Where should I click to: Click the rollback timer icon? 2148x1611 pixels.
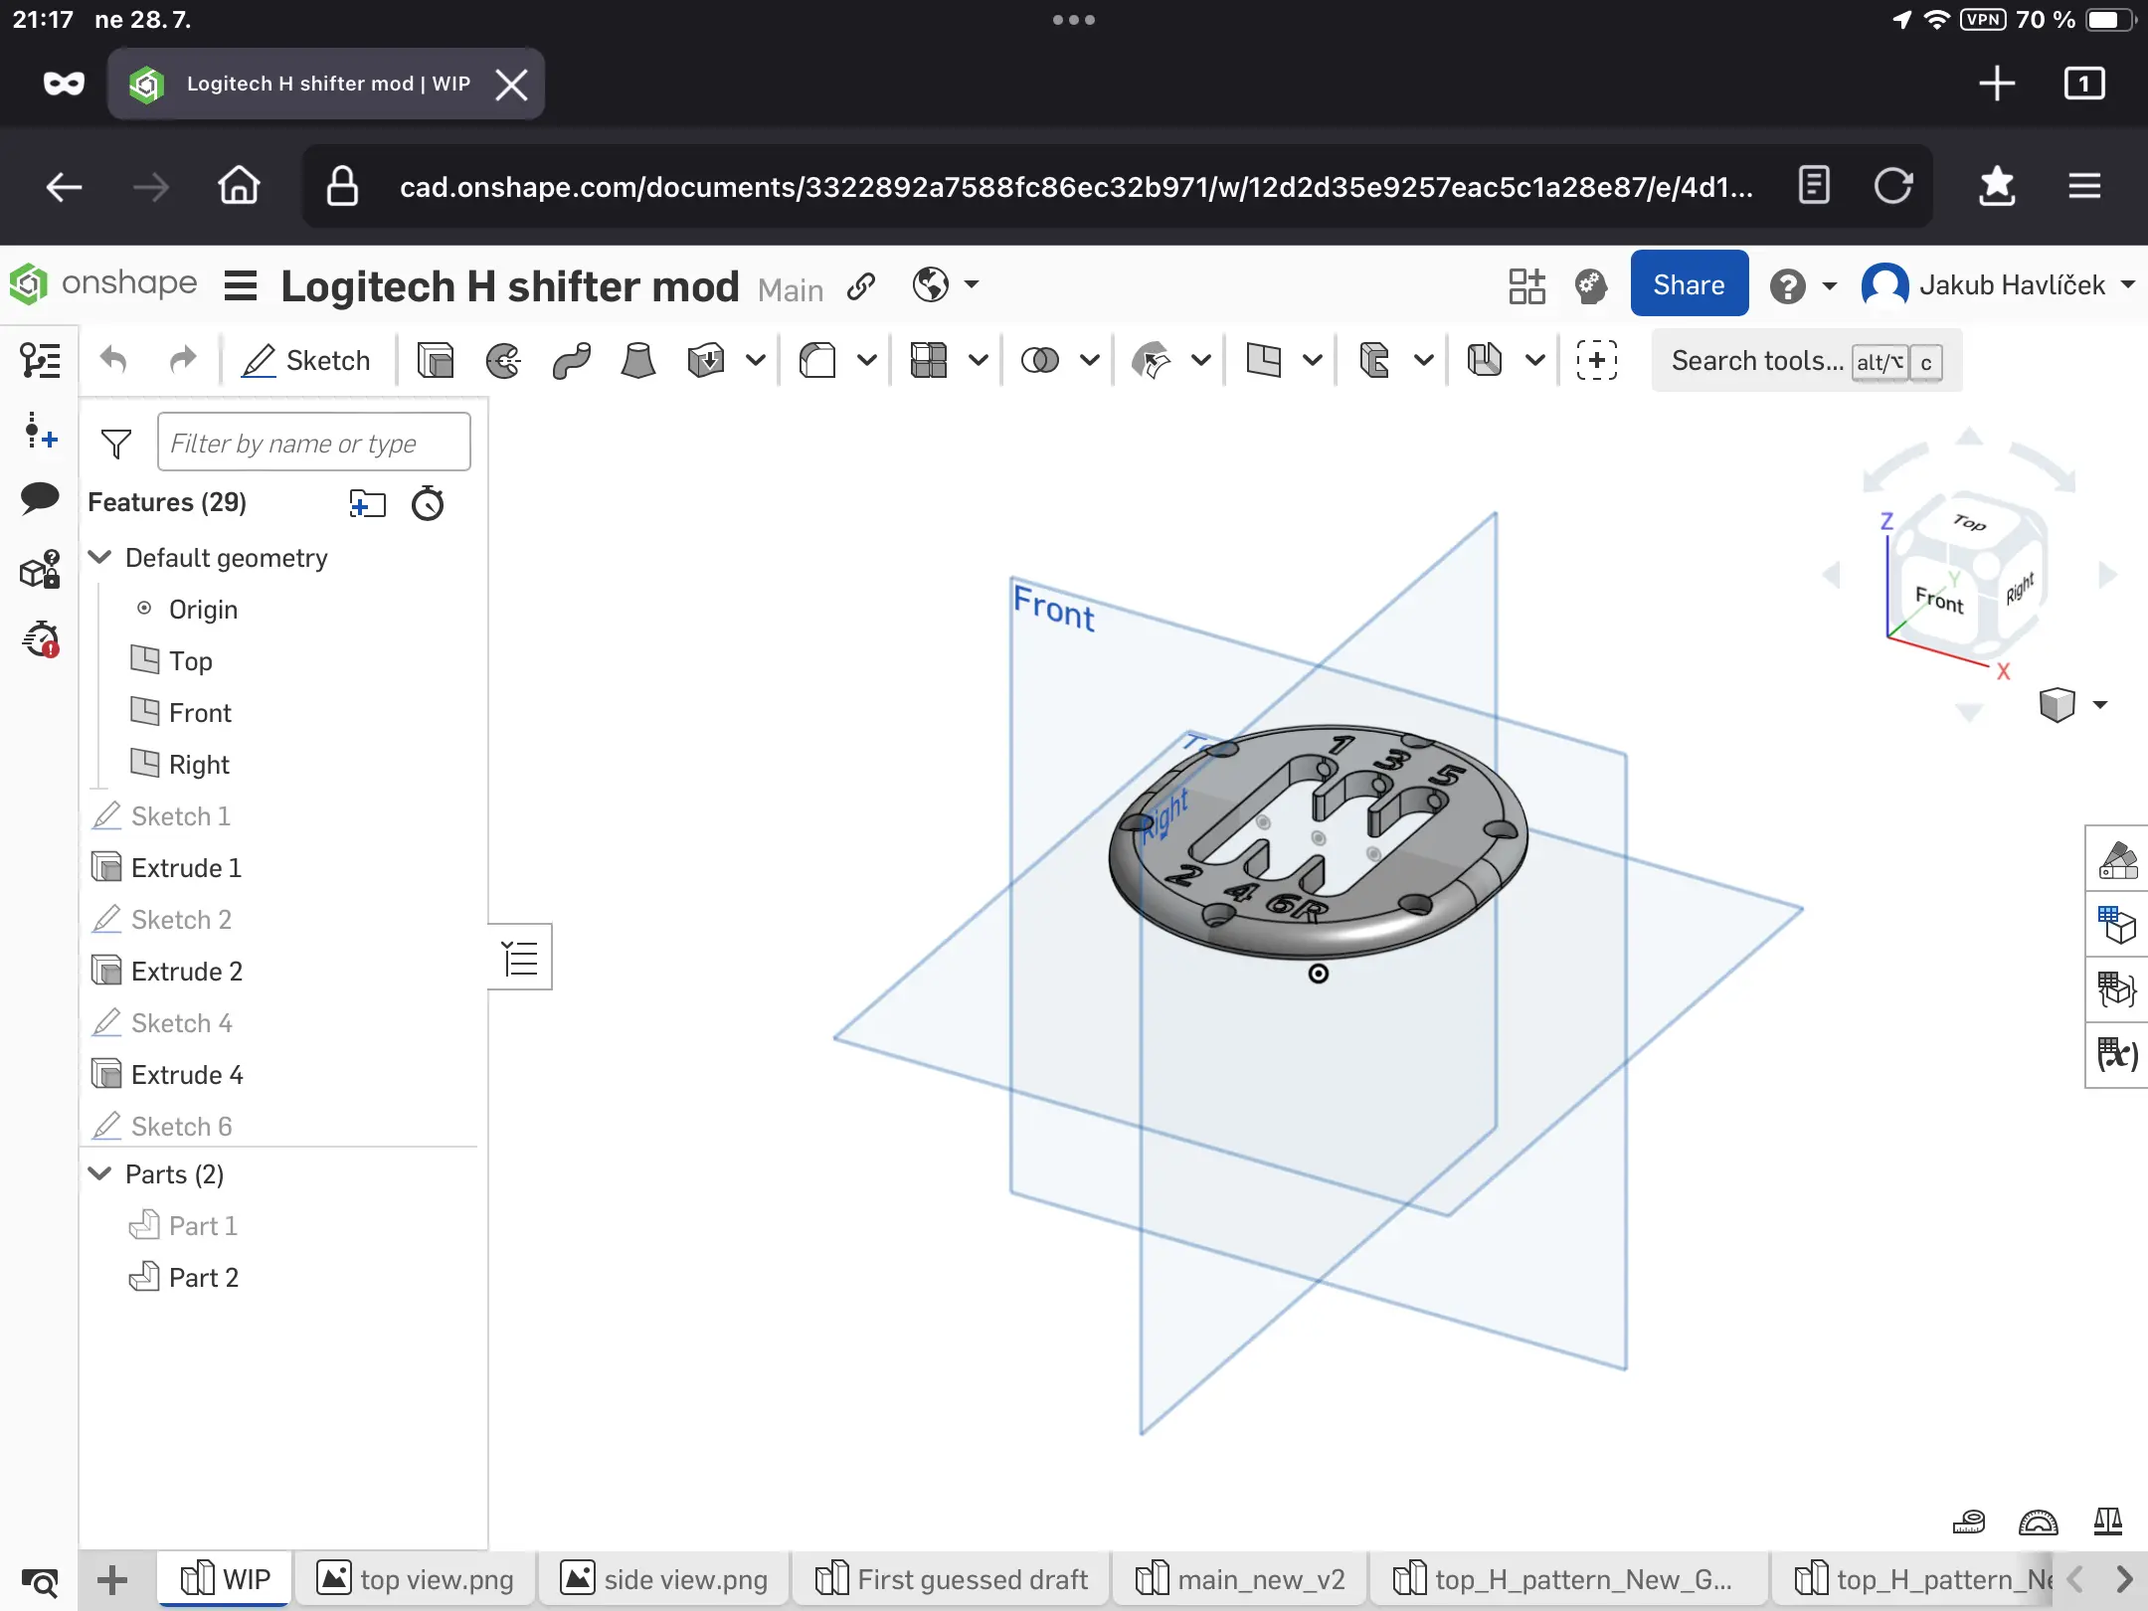(428, 503)
